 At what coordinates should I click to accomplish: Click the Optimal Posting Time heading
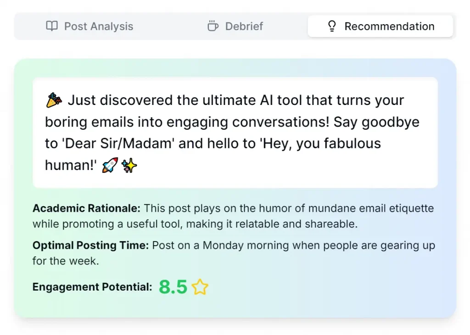coord(90,245)
